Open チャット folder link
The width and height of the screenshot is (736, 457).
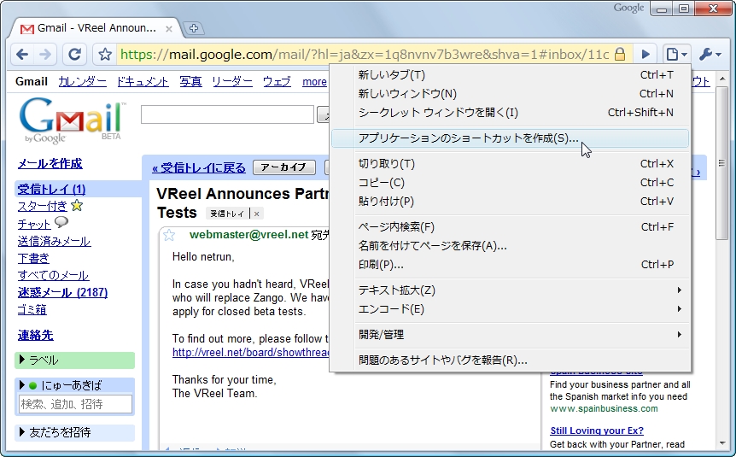(34, 224)
